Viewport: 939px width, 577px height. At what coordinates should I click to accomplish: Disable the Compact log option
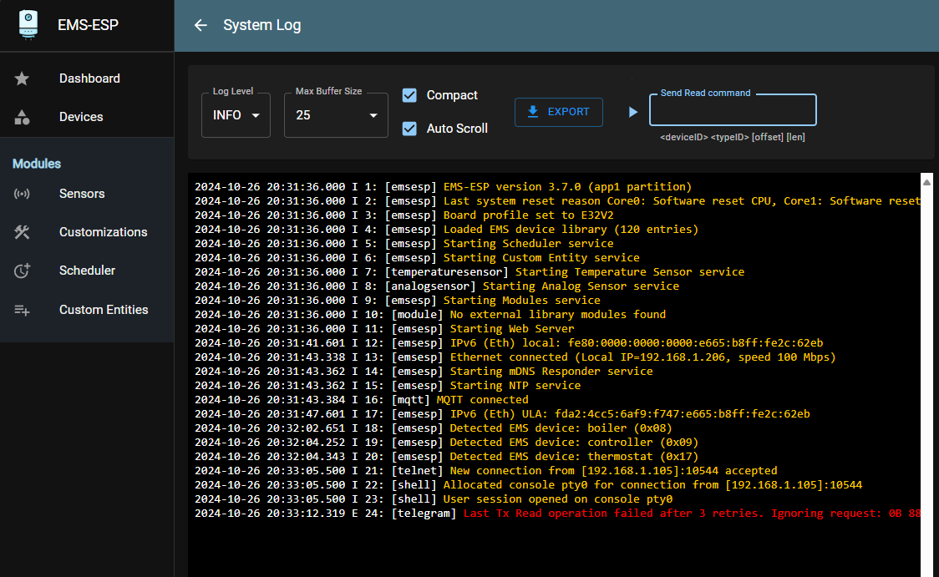coord(409,95)
